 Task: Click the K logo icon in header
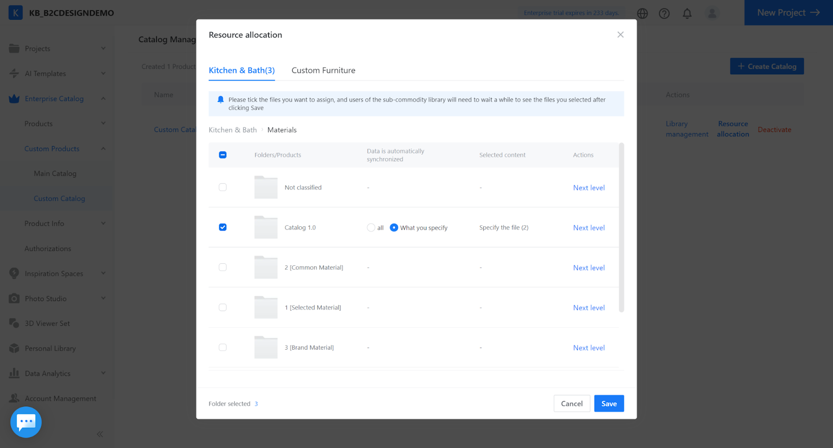[16, 12]
